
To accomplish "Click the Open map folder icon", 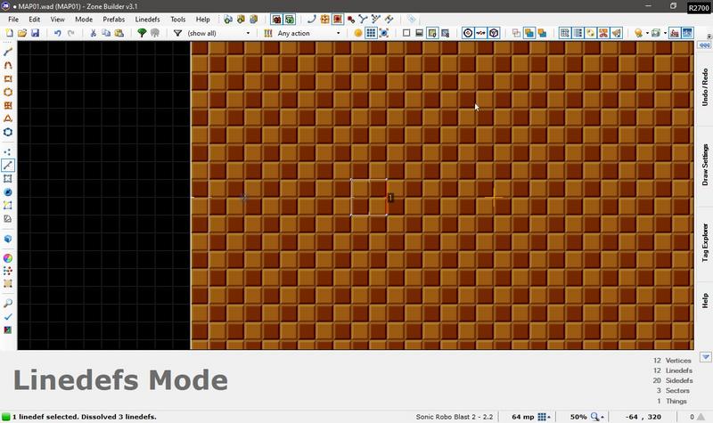I will [22, 33].
